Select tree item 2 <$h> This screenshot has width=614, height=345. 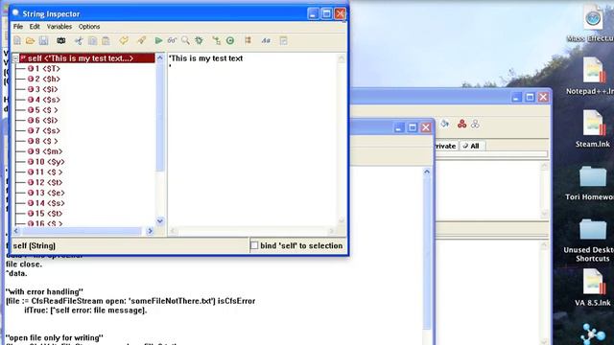[44, 79]
